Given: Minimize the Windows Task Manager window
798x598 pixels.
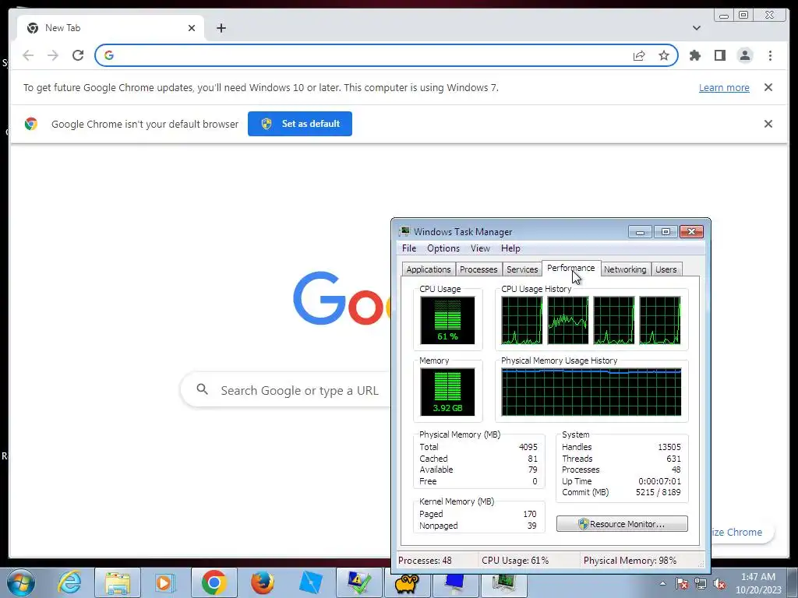Looking at the screenshot, I should pyautogui.click(x=641, y=232).
